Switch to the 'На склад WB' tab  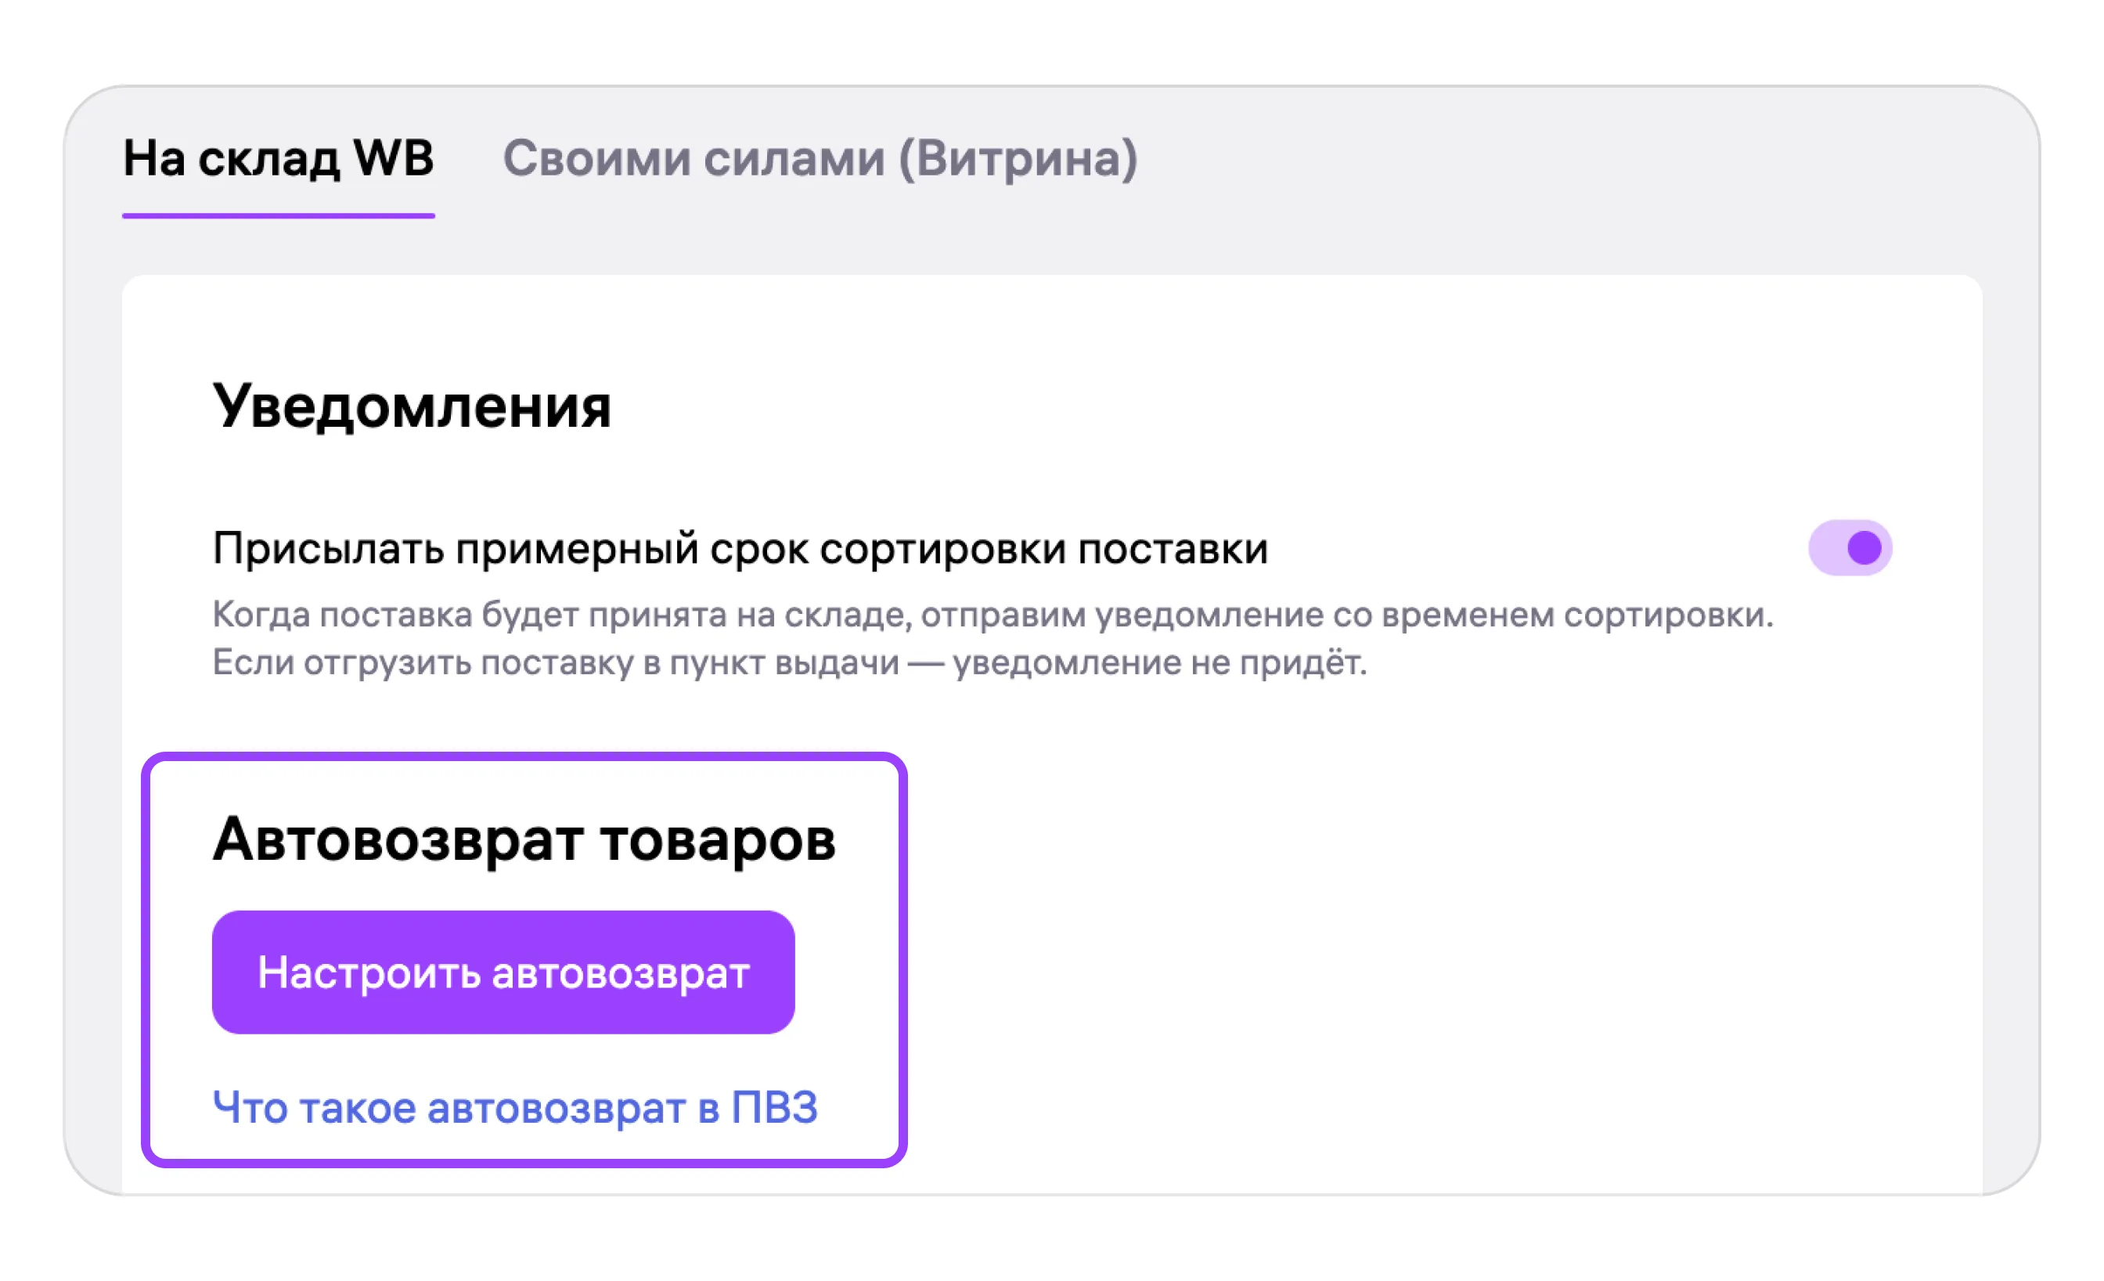tap(279, 159)
